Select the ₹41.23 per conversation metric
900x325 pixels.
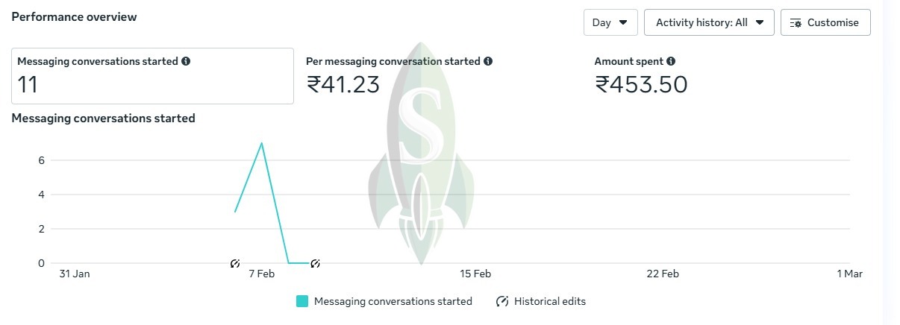point(343,84)
